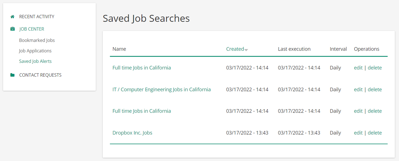399x161 pixels.
Task: Delete the IT / Computer Engineering Jobs alert
Action: click(x=375, y=89)
